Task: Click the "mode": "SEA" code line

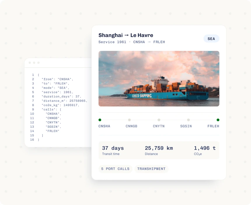Action: click(x=55, y=88)
